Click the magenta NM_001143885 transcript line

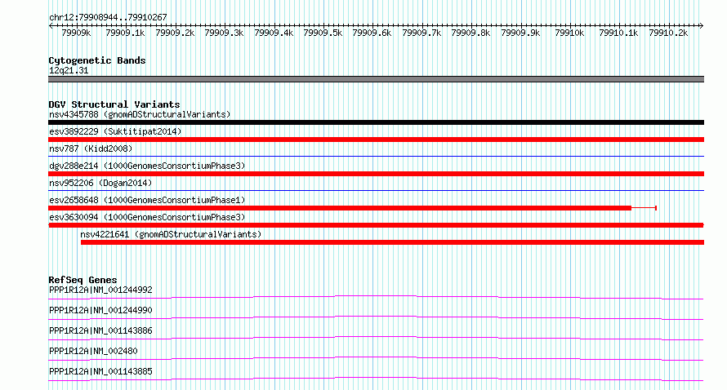coord(376,379)
